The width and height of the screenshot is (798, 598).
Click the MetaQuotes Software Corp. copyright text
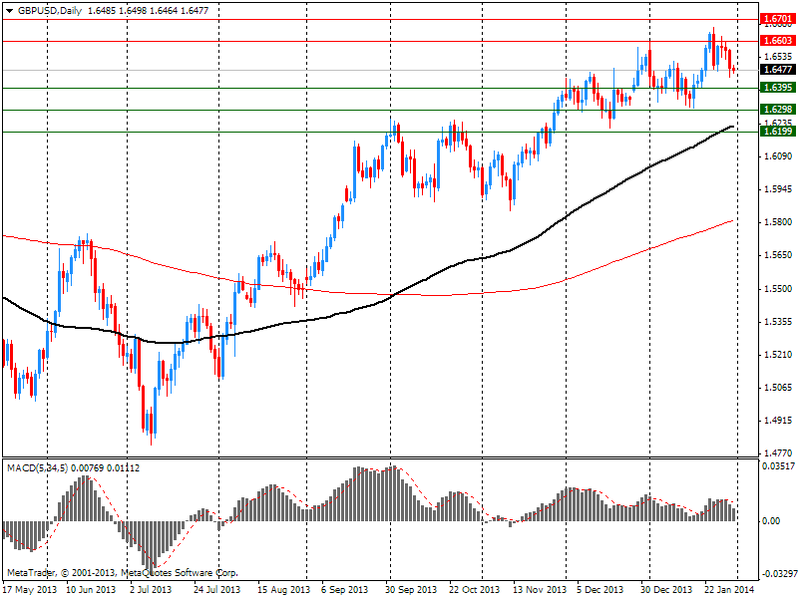pos(122,573)
